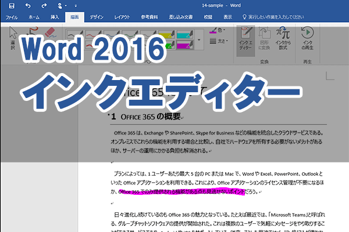The width and height of the screenshot is (349, 232).
Task: Open Customize Quick Access Toolbar dropdown
Action: click(x=76, y=6)
